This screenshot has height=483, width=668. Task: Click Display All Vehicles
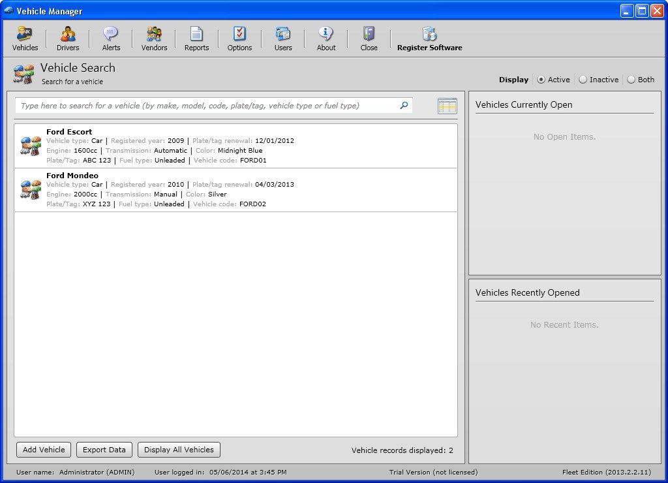click(179, 450)
